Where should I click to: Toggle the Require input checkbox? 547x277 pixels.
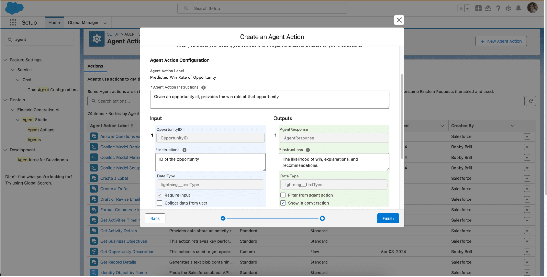click(x=160, y=195)
